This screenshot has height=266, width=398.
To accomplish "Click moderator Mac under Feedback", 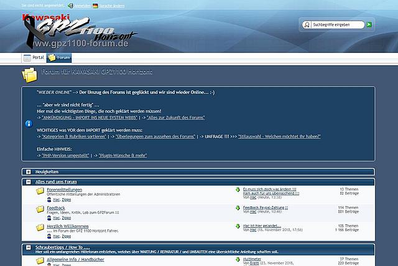I will 57,218.
